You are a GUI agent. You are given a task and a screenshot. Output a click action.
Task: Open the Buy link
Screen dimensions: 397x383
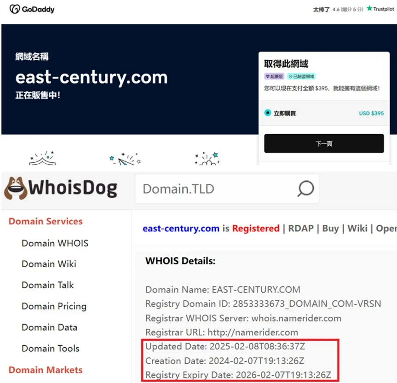[x=330, y=229]
